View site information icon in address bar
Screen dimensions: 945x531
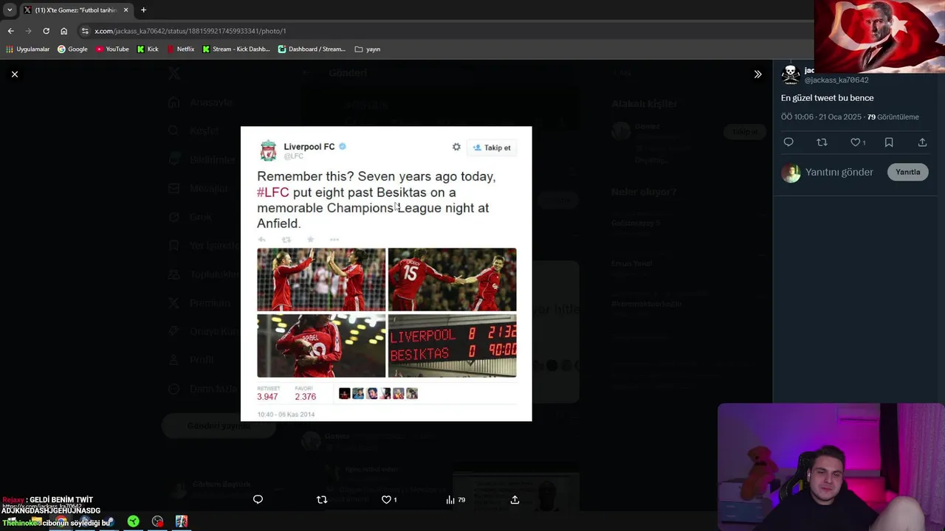coord(85,31)
